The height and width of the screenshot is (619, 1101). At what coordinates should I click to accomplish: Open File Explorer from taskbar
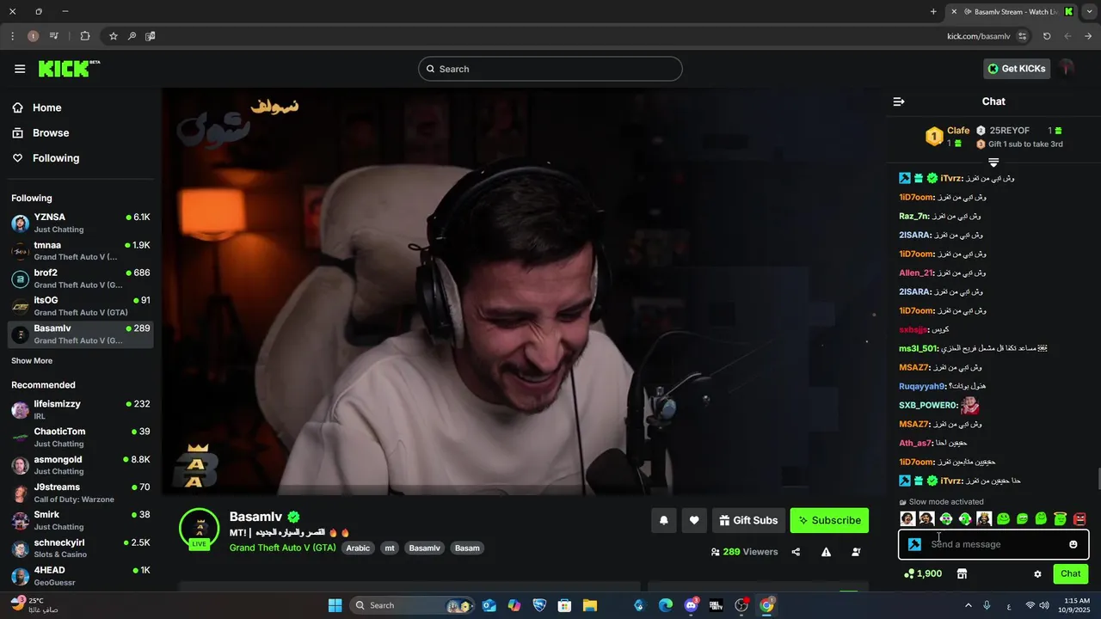[590, 605]
